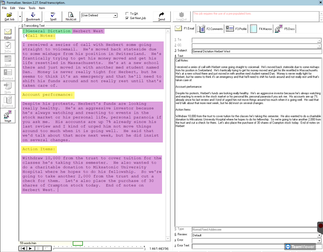
Task: Open the Review dropdown list
Action: (x=319, y=235)
